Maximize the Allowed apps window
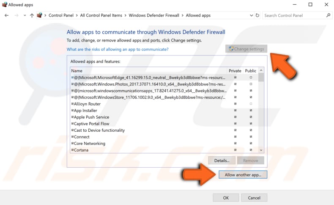 tap(310, 5)
